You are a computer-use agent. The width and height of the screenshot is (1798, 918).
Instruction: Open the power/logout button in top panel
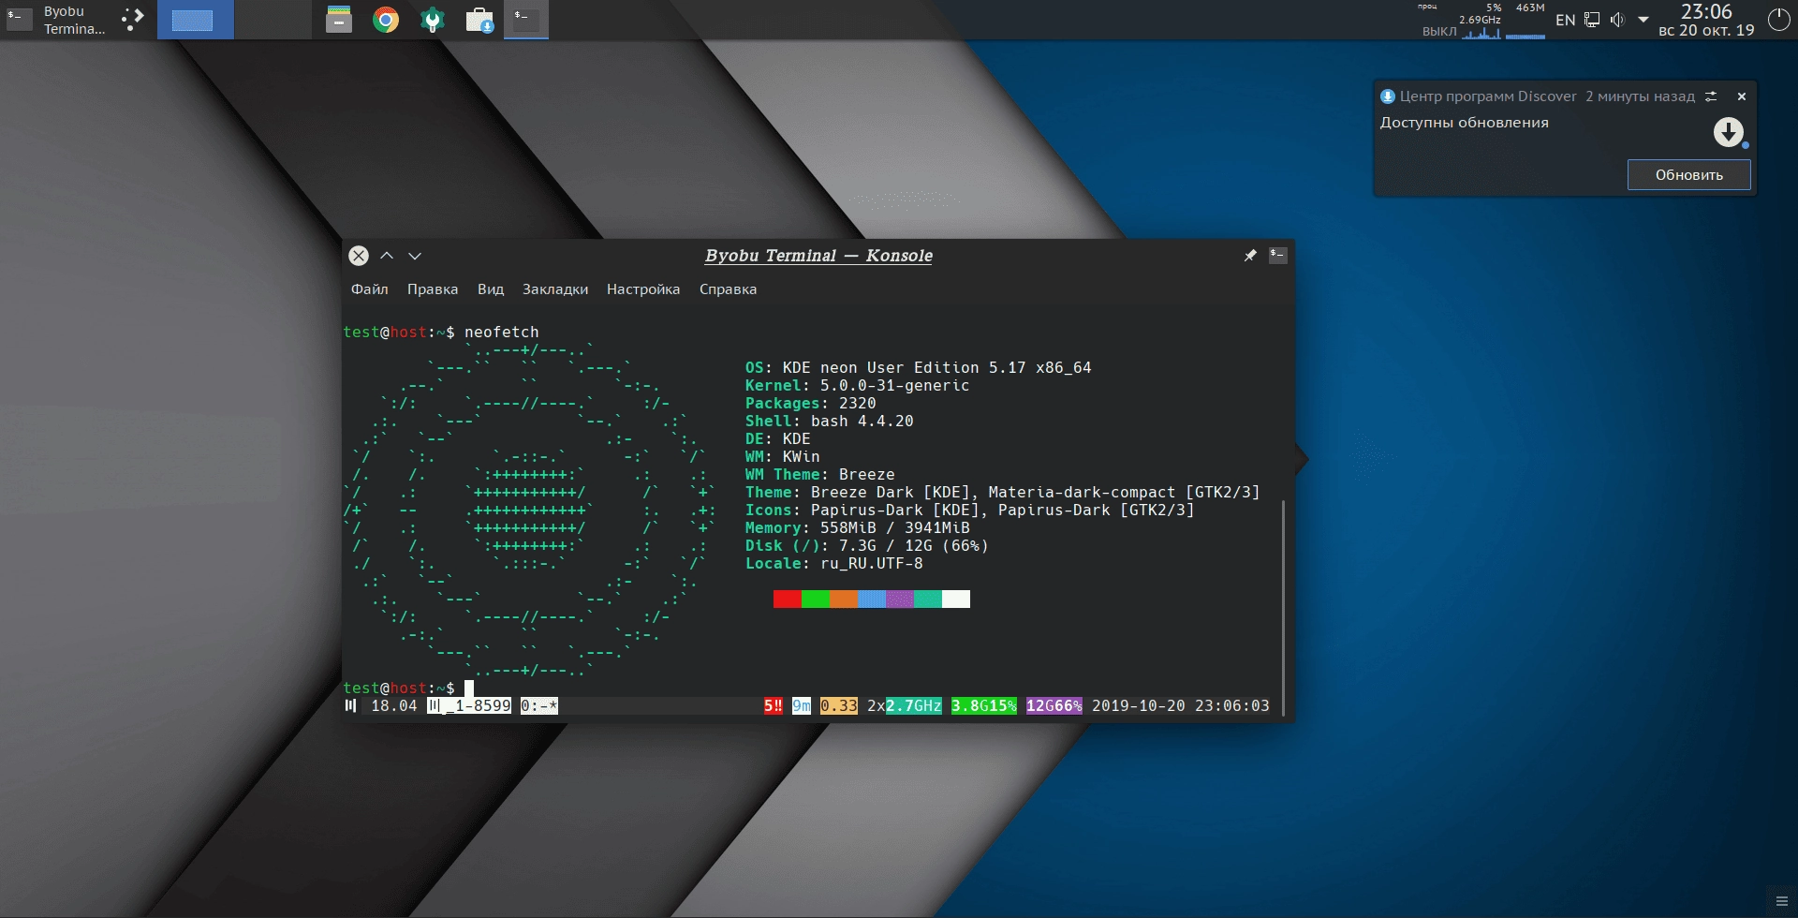click(x=1778, y=20)
